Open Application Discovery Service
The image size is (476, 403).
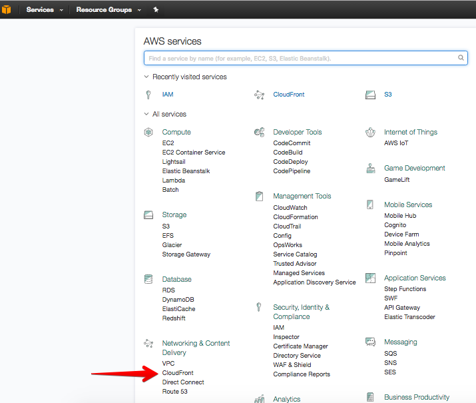[314, 282]
